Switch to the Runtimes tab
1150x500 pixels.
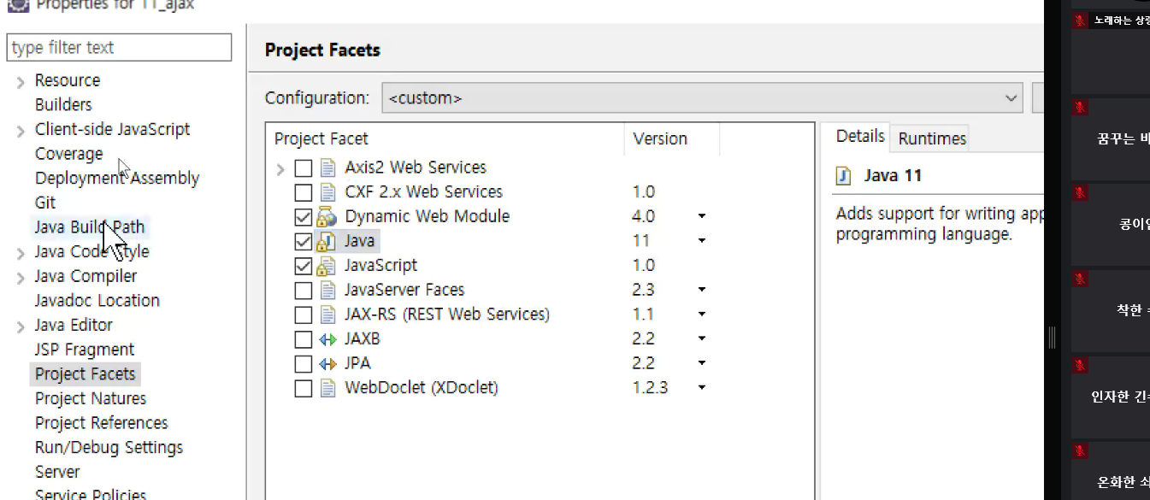(932, 138)
